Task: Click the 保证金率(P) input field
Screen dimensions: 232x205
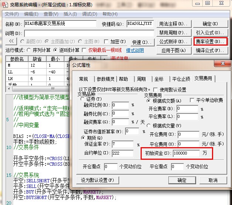Action: pos(123,144)
